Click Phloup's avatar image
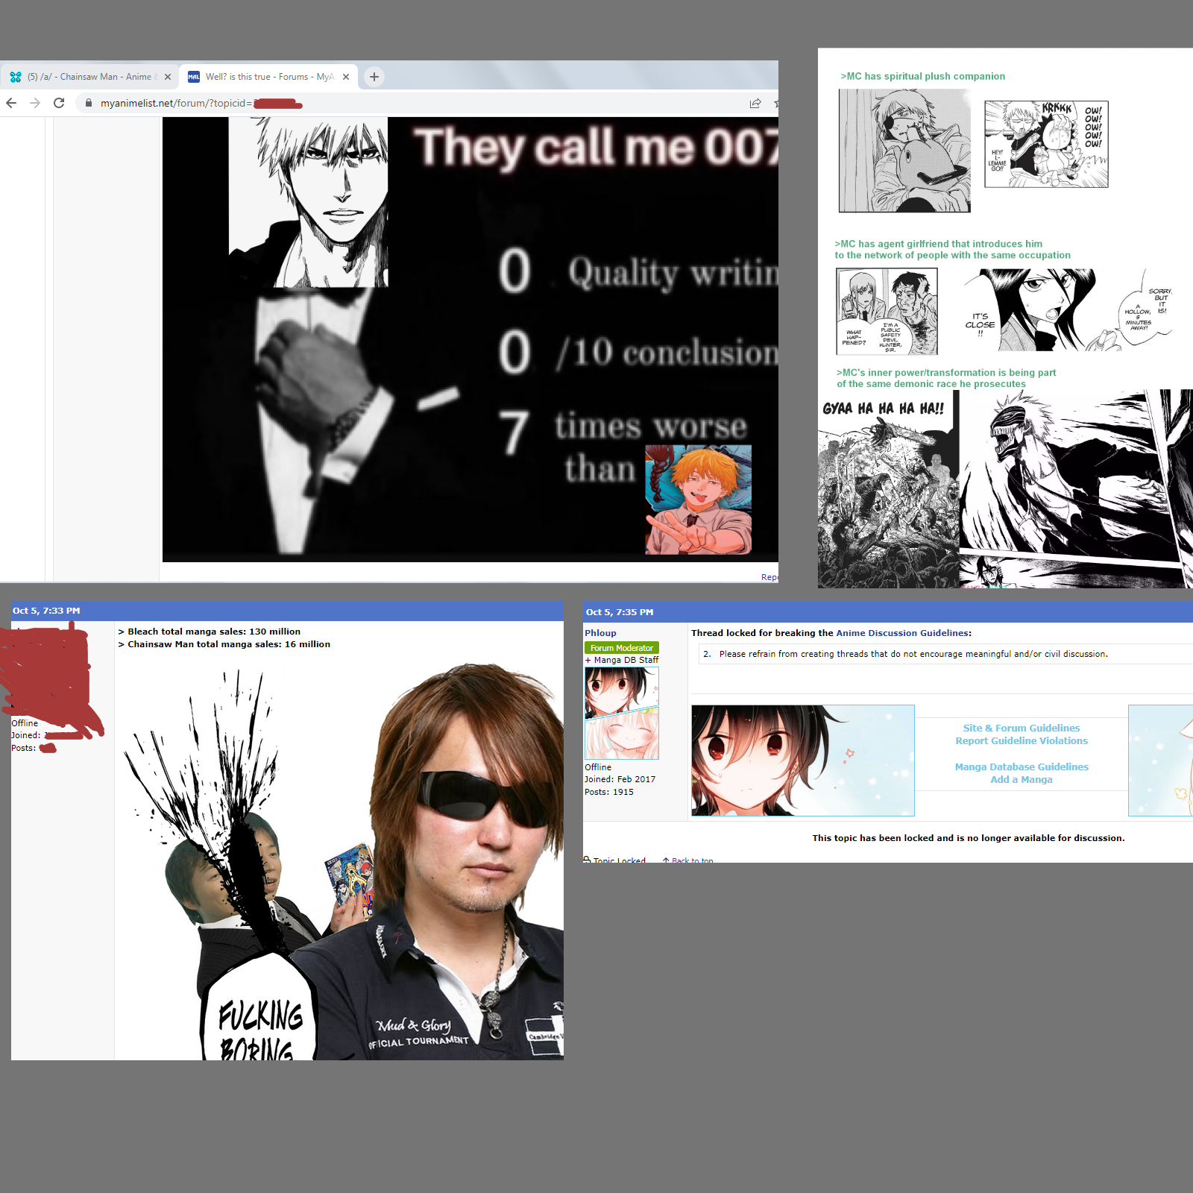The height and width of the screenshot is (1193, 1193). 621,713
